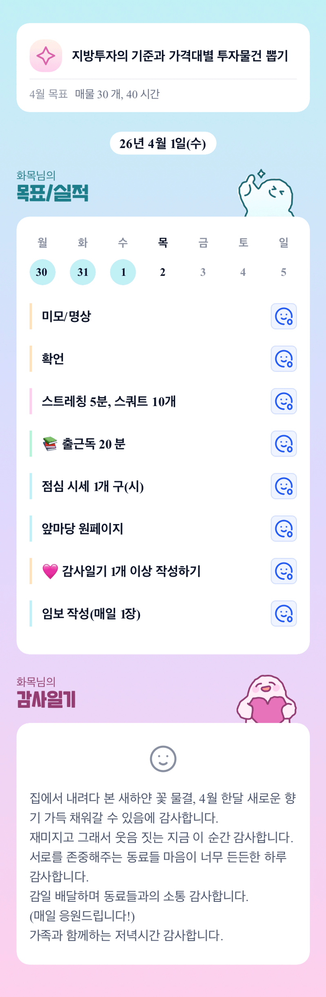Select Saturday 4 in the week calendar

tap(243, 272)
